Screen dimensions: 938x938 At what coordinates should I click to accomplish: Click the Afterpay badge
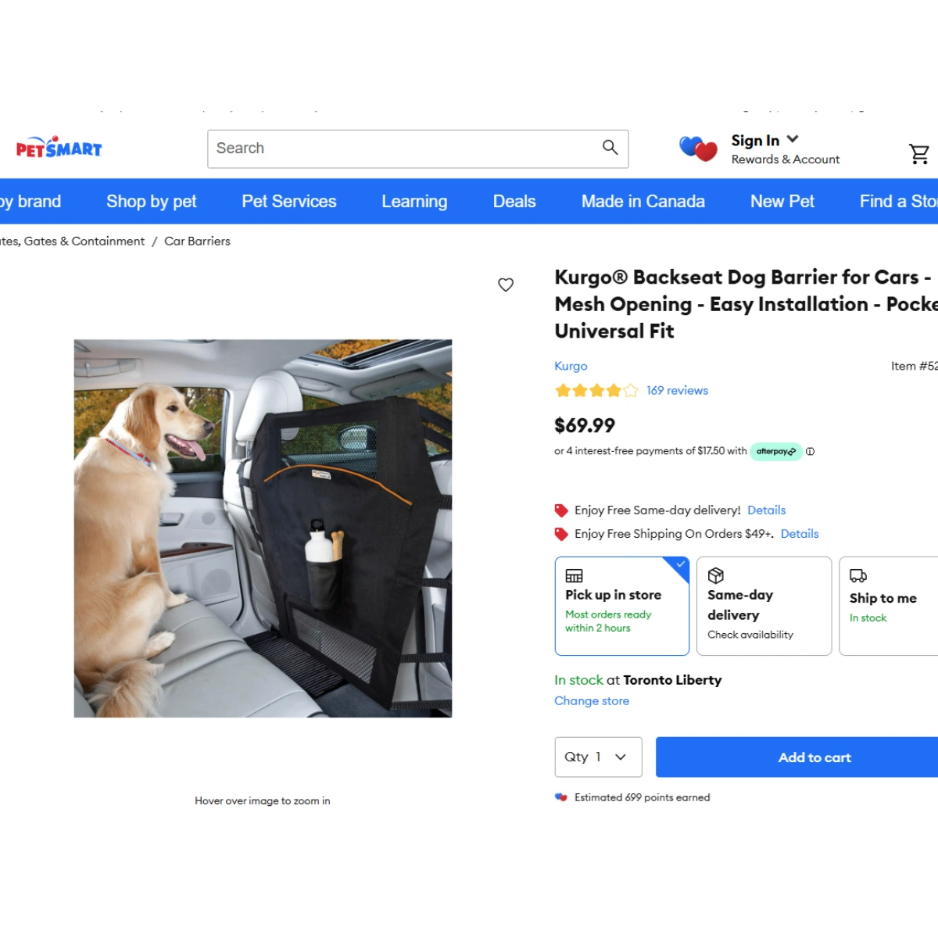[776, 451]
